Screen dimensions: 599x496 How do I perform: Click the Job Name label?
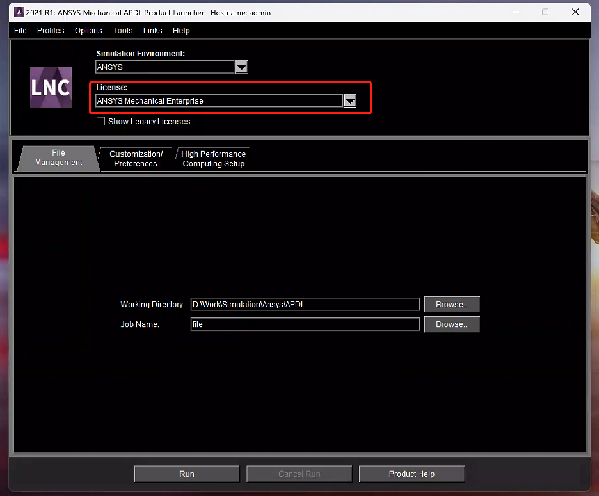point(140,324)
